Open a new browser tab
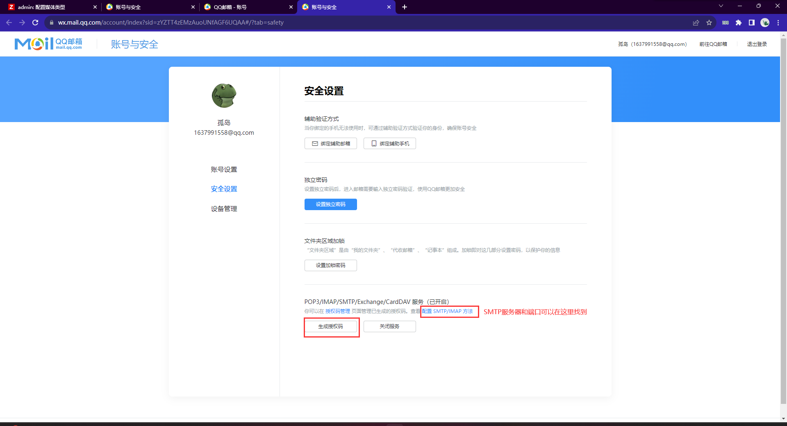This screenshot has height=426, width=787. click(x=405, y=7)
